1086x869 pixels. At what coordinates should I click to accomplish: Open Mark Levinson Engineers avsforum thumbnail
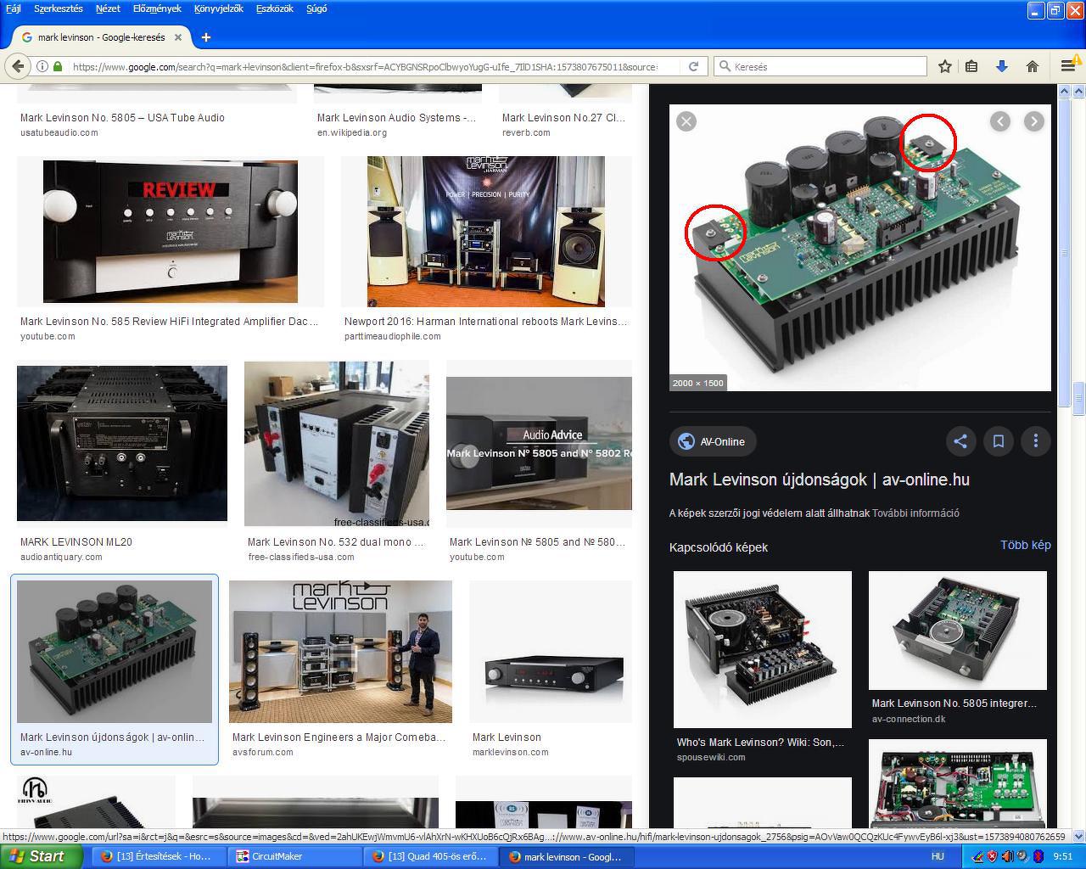[x=340, y=652]
